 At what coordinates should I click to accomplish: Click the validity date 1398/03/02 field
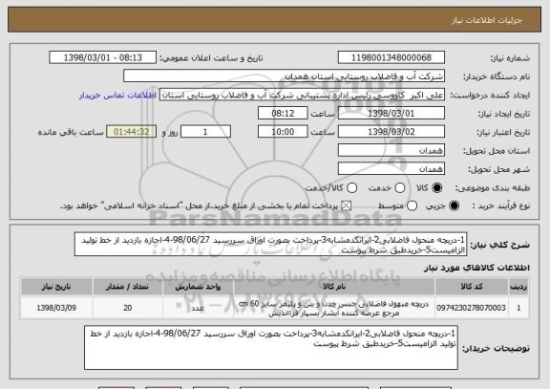click(x=391, y=132)
